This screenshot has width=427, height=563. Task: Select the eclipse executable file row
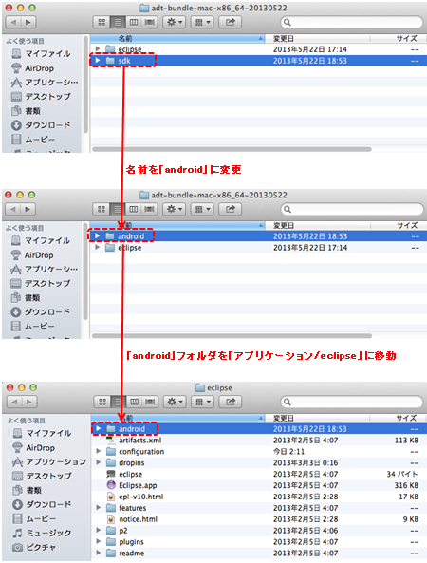point(259,474)
